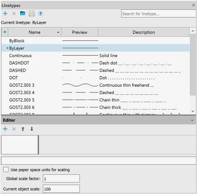Remove the Editor element with X
Image resolution: width=197 pixels, height=194 pixels.
point(14,129)
